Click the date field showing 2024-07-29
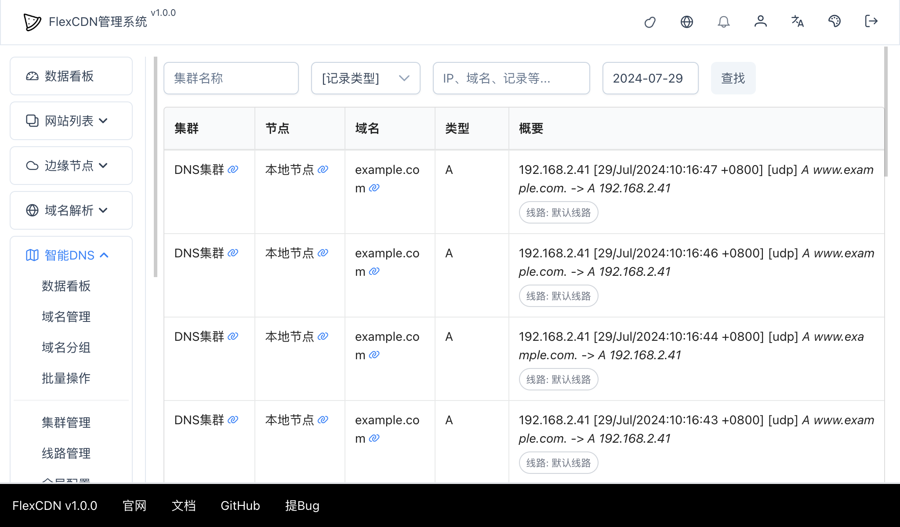This screenshot has width=900, height=527. point(650,78)
